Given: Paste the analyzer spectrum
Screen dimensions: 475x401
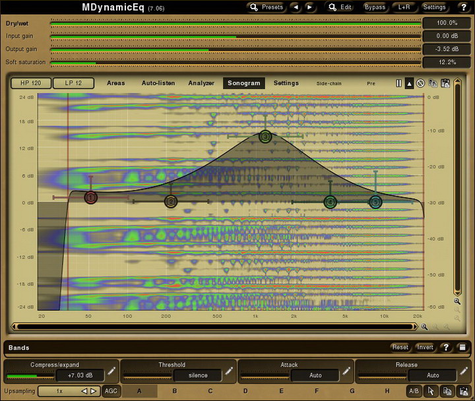Looking at the screenshot, I should click(x=445, y=83).
